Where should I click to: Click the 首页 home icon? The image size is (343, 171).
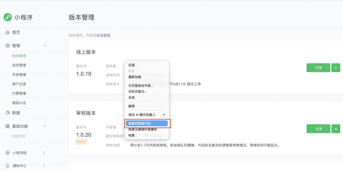(8, 32)
